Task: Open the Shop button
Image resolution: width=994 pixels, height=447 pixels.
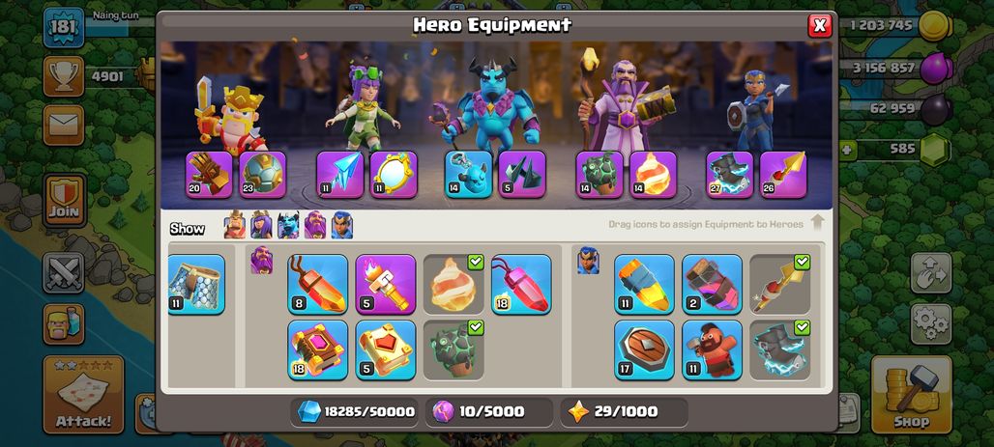Action: coord(912,394)
